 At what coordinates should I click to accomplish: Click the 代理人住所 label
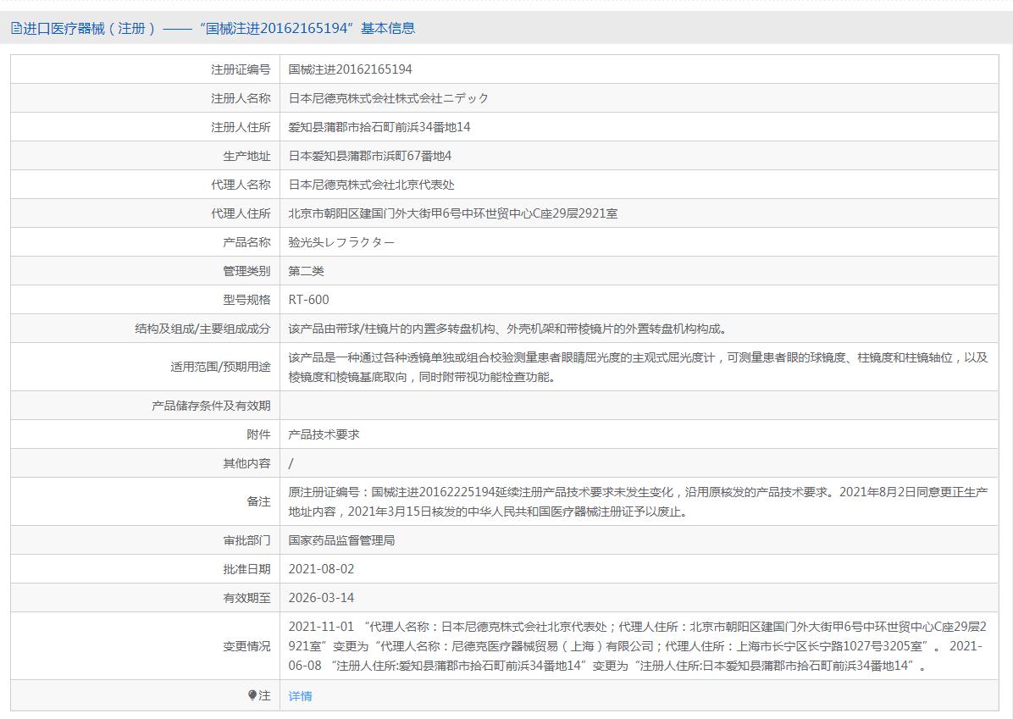point(241,213)
